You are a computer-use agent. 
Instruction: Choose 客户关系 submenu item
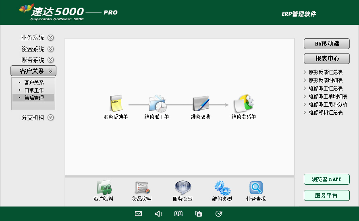tap(34, 83)
